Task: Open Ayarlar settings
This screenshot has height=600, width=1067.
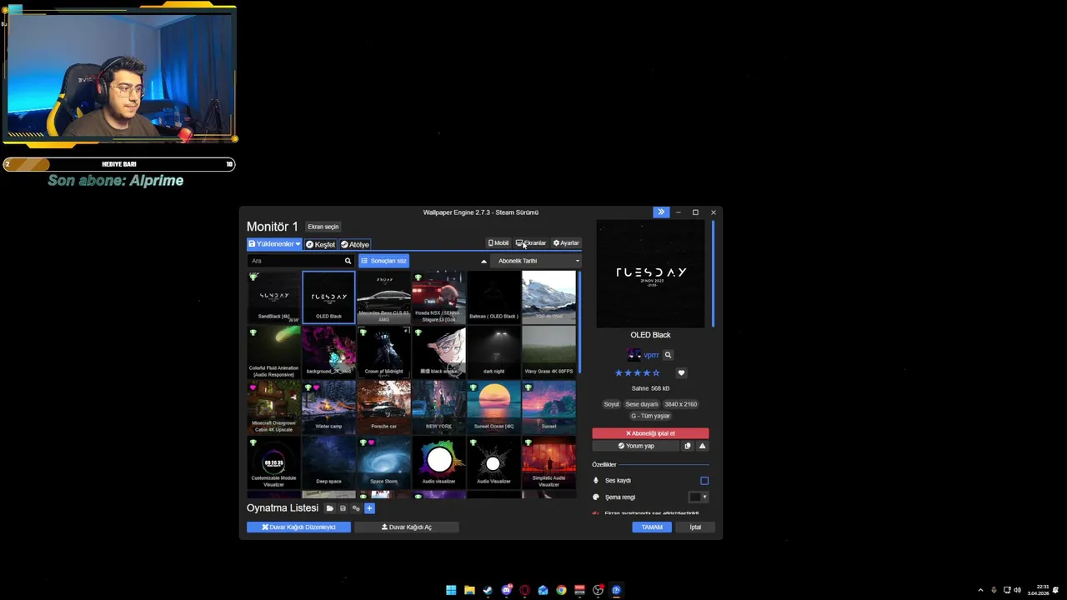Action: tap(566, 243)
